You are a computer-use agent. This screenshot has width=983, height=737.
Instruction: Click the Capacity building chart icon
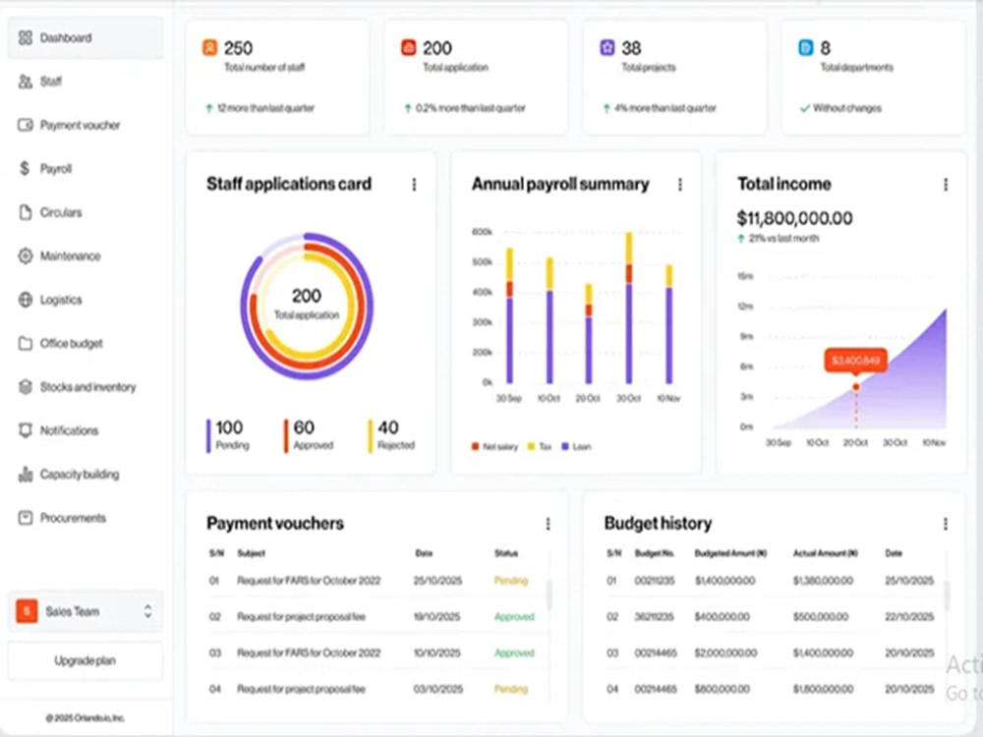26,475
